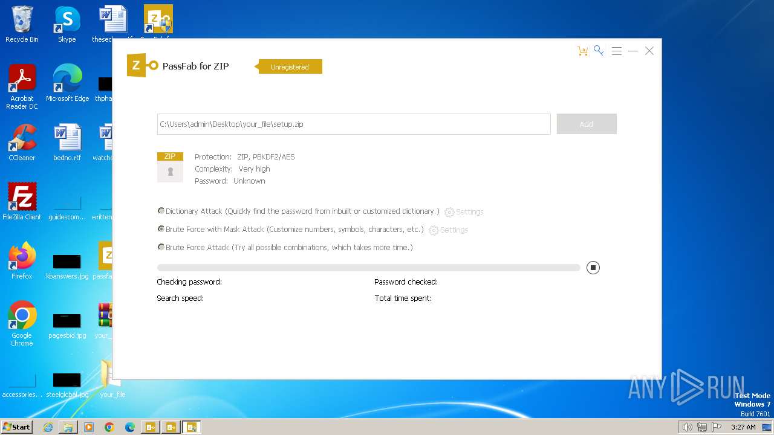Open Chrome from taskbar
774x435 pixels.
pos(109,427)
